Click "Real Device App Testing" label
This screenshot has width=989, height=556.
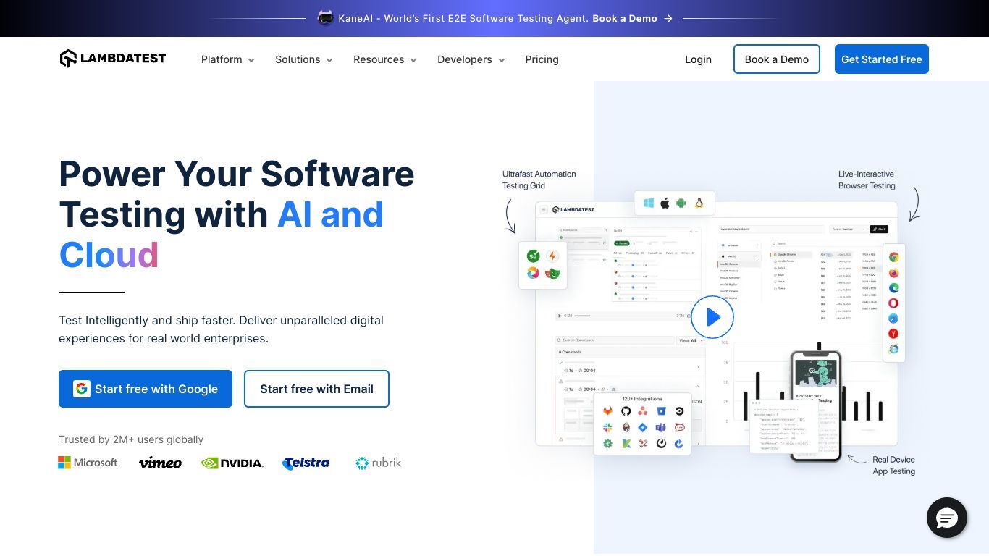tap(893, 466)
